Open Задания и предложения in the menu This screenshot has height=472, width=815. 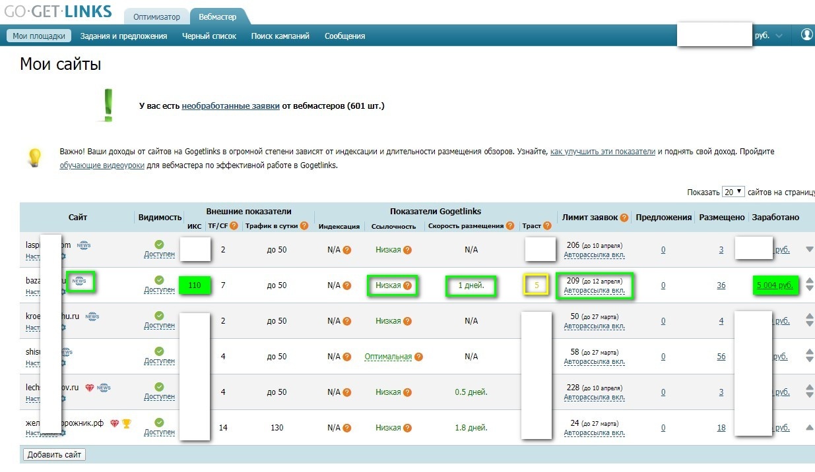click(x=123, y=36)
